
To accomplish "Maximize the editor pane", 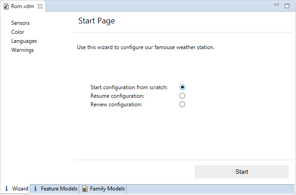I will click(287, 6).
